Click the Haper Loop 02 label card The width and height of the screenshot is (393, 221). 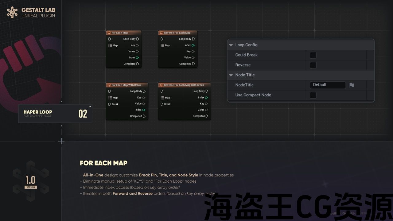point(55,114)
